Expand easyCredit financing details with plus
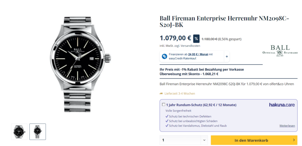The width and height of the screenshot is (302, 146). 227,56
